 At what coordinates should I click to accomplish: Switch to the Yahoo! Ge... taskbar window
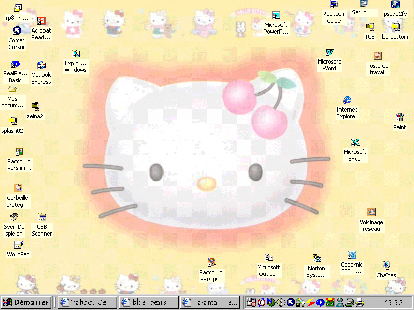[88, 302]
